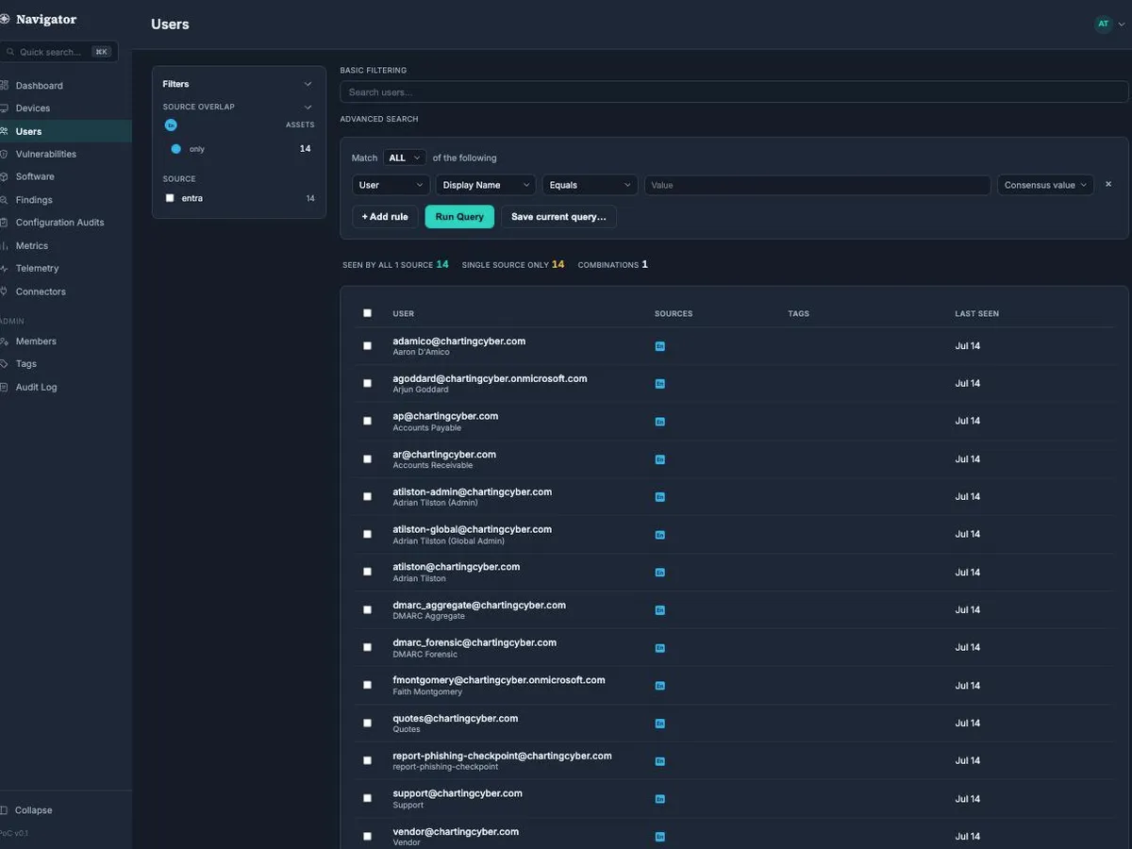Click Save current query button

coord(558,217)
